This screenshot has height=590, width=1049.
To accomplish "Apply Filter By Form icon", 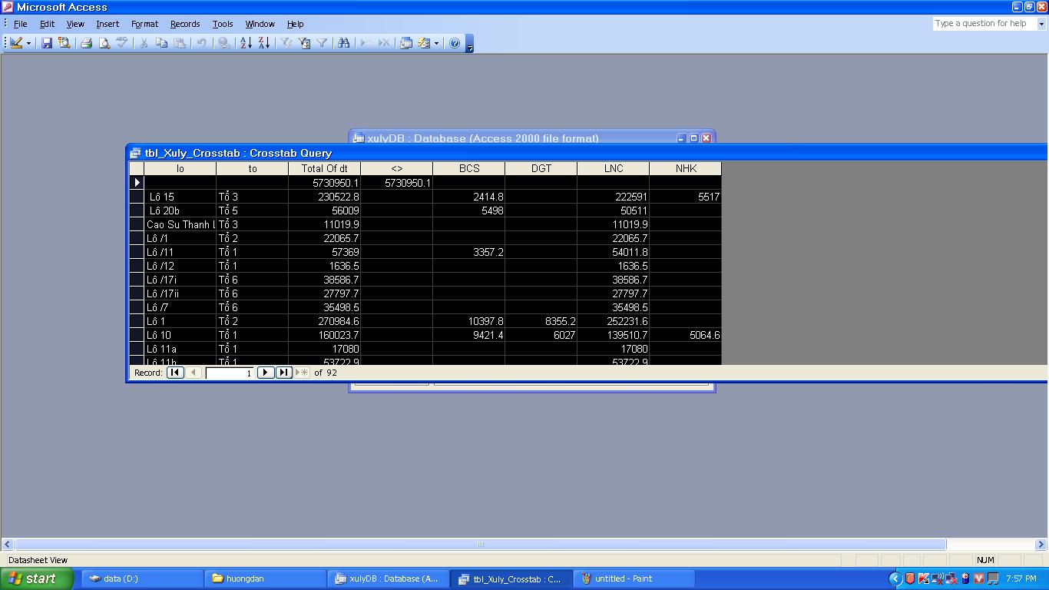I will [x=304, y=43].
